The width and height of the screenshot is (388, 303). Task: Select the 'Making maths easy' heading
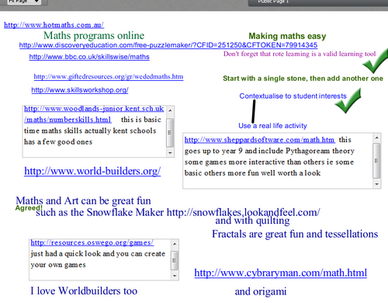pos(287,36)
